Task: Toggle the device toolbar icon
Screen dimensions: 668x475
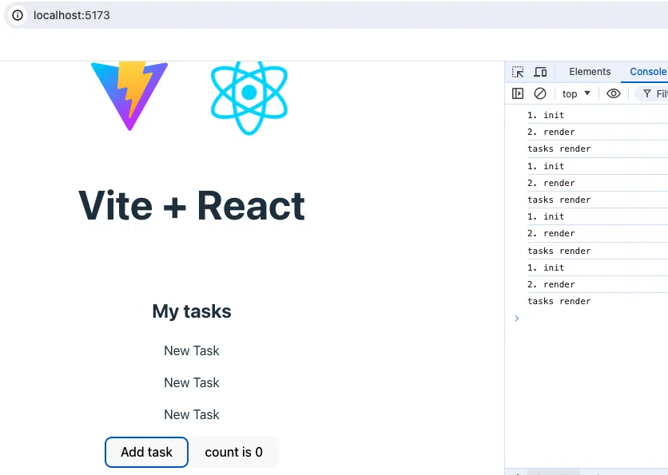Action: coord(540,72)
